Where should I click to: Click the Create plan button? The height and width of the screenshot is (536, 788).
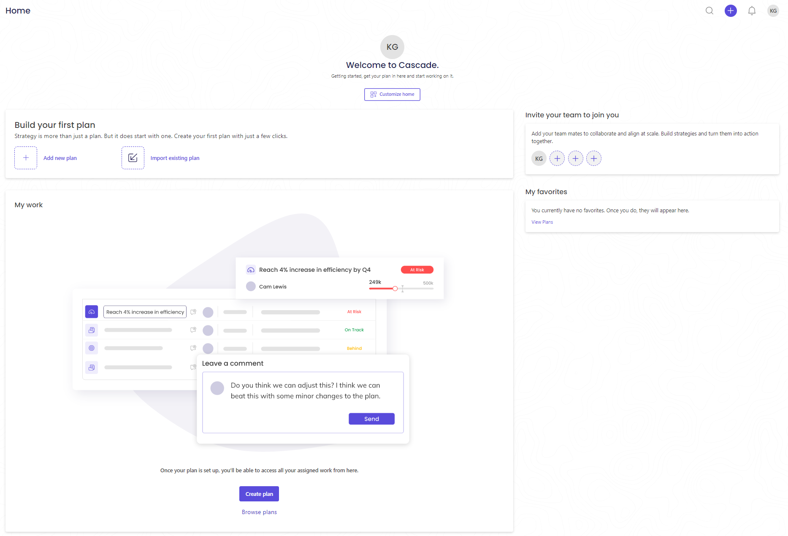coord(259,493)
